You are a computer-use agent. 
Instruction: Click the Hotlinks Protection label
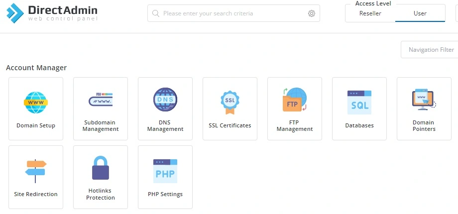[101, 194]
